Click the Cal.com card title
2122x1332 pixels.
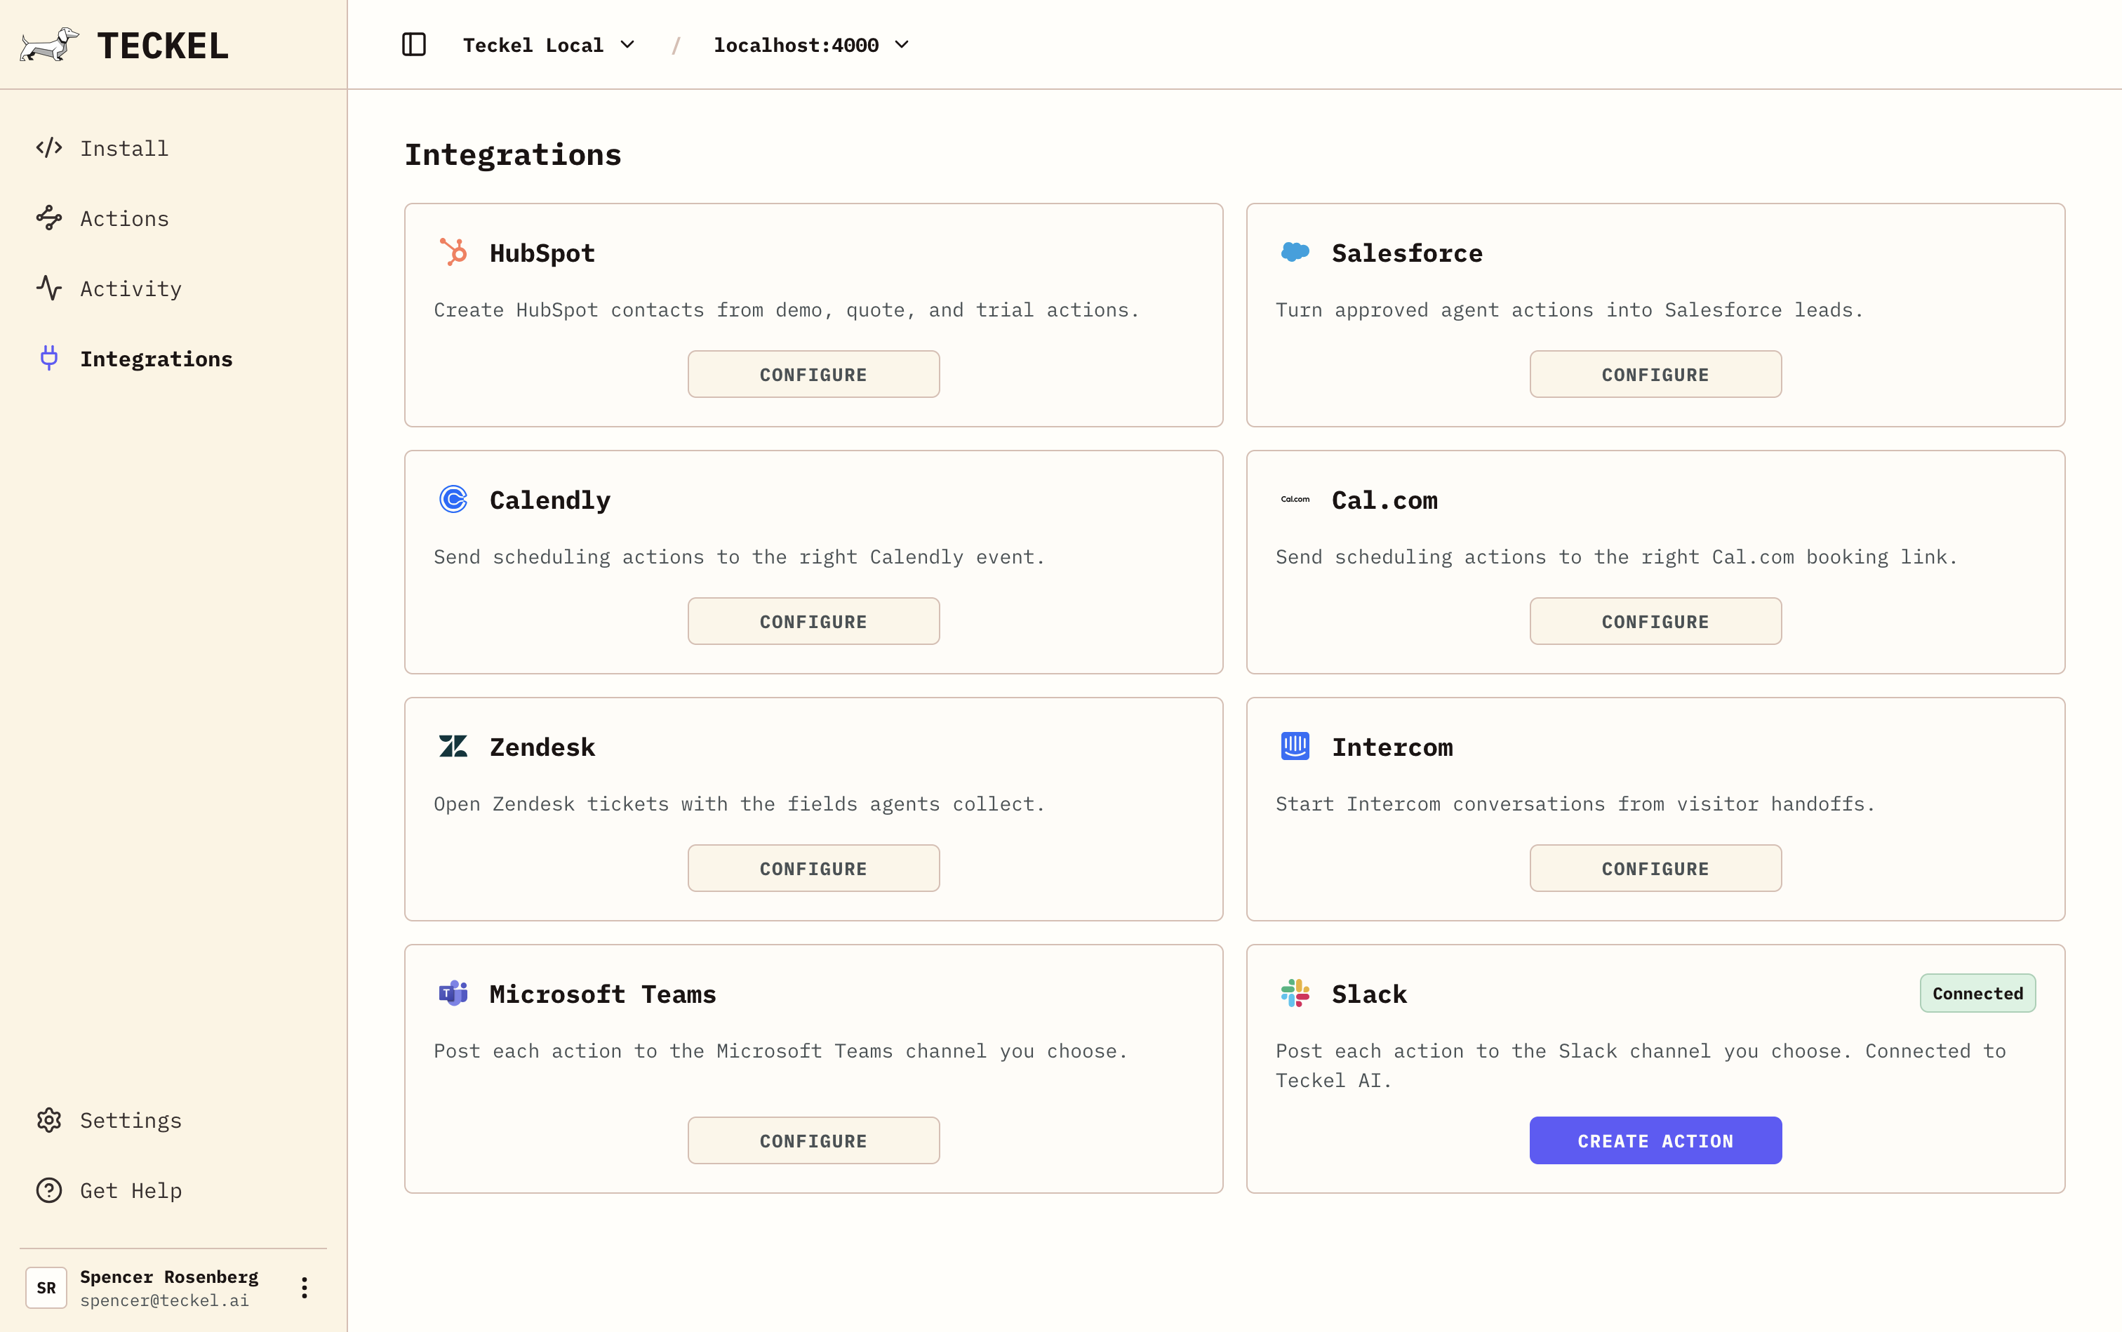coord(1384,500)
